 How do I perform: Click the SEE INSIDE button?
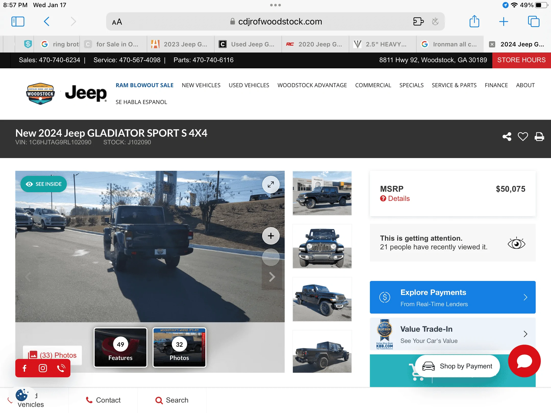coord(44,184)
